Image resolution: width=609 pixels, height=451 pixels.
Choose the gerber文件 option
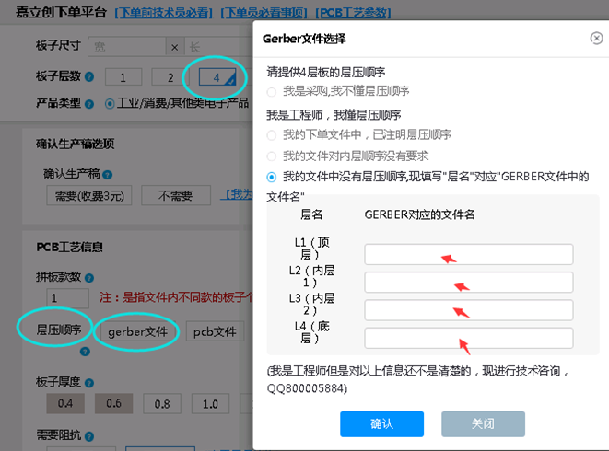(x=137, y=330)
